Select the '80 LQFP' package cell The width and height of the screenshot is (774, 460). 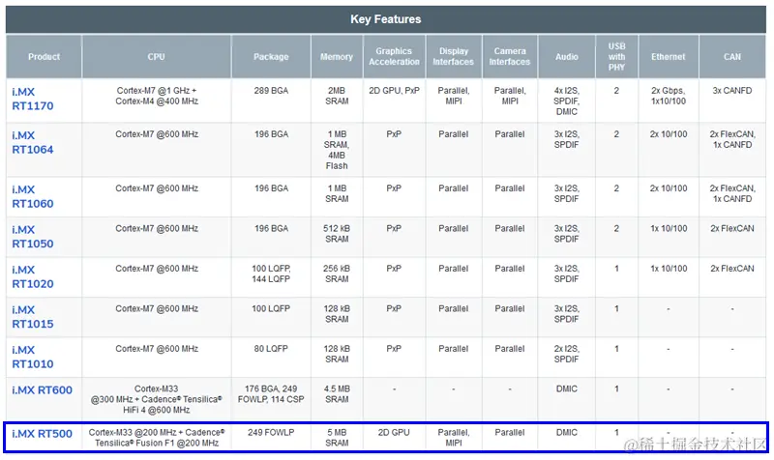coord(271,357)
